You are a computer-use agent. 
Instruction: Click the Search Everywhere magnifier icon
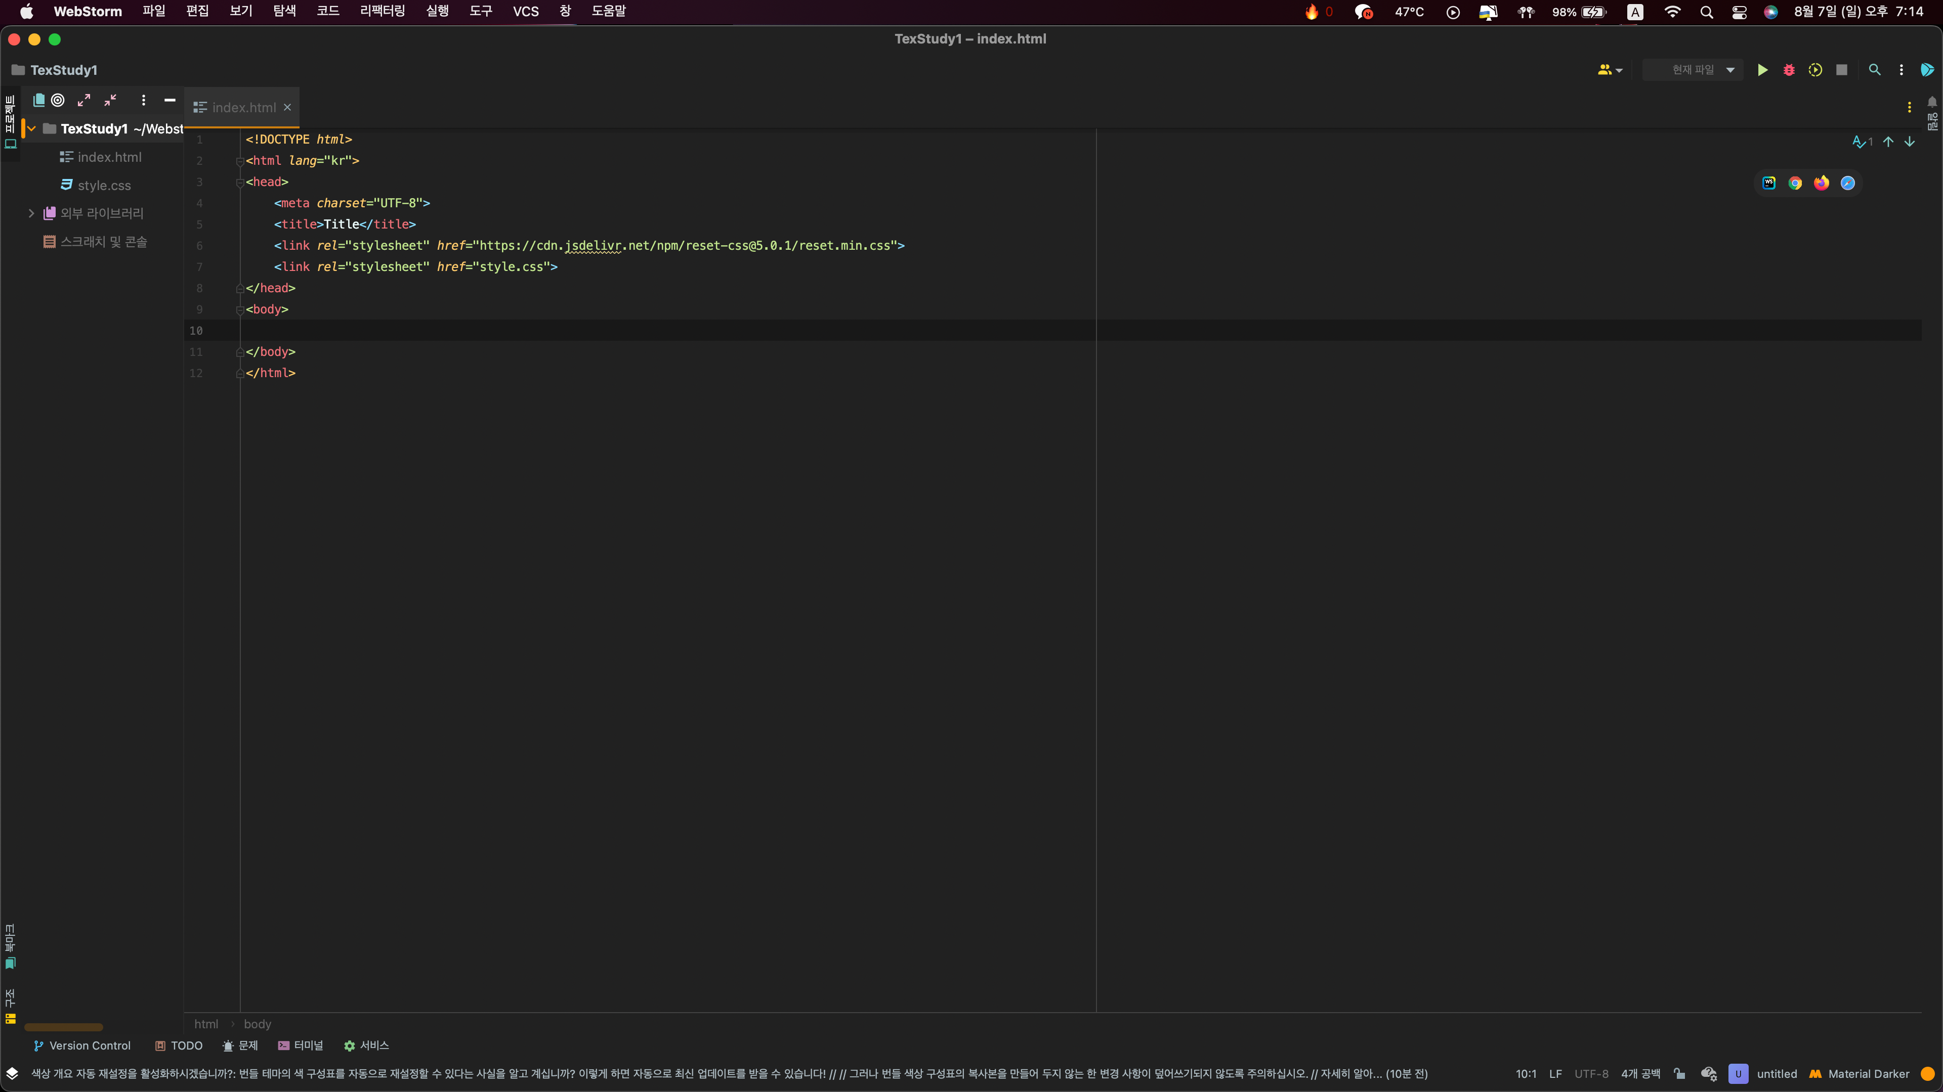point(1874,70)
